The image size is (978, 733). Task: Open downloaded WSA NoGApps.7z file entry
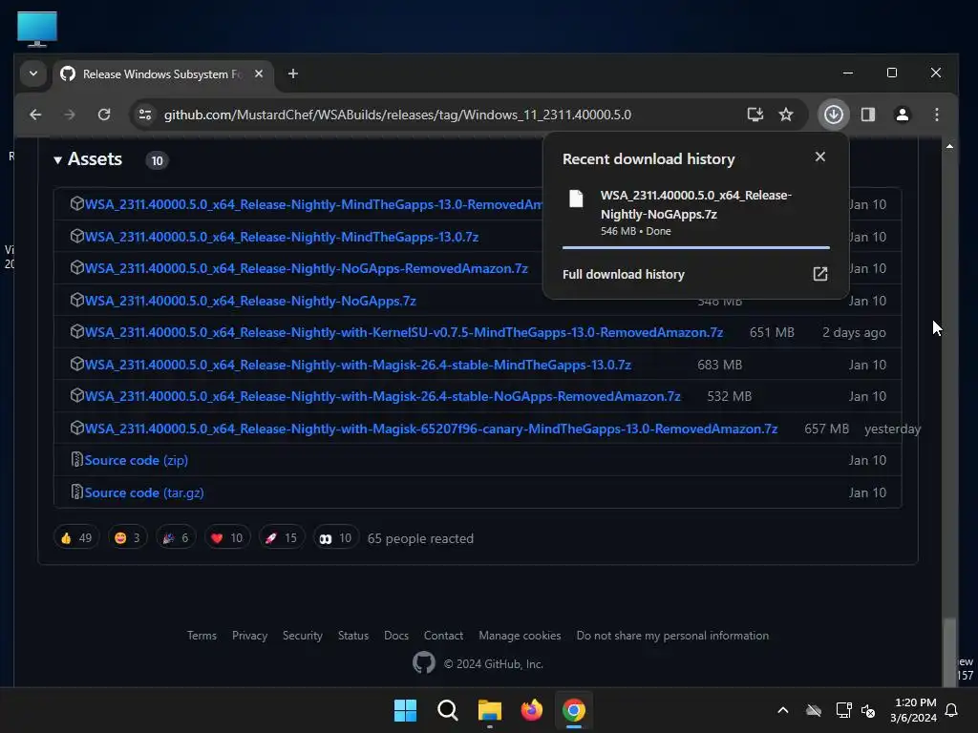click(x=695, y=213)
